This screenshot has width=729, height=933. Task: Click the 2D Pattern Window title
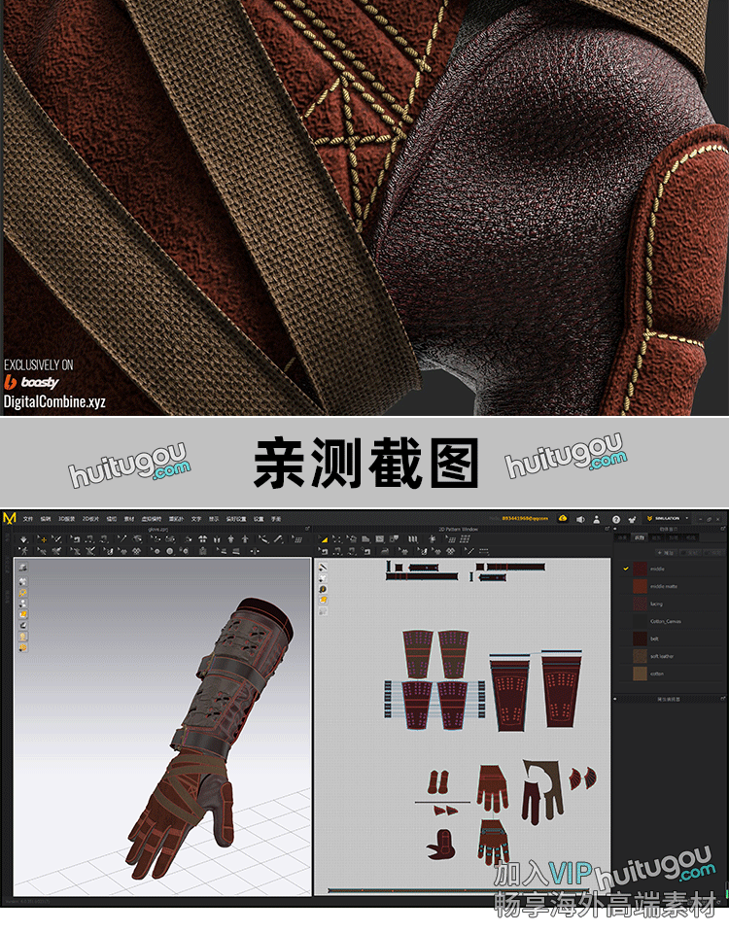(x=458, y=529)
